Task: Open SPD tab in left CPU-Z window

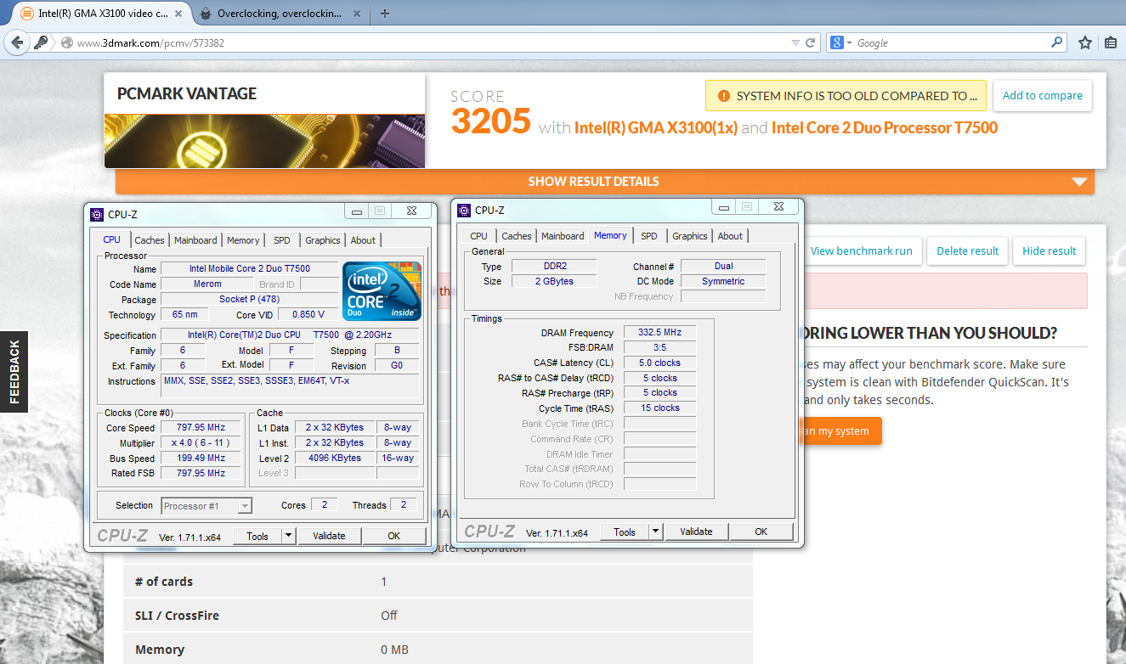Action: (282, 240)
